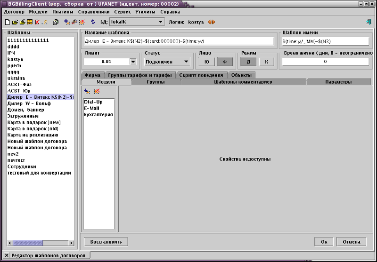Toggle the Ю person type button
377x262 pixels.
point(206,62)
